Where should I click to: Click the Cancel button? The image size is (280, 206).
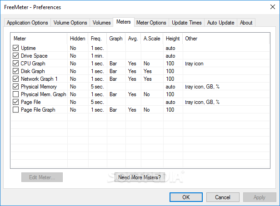click(x=223, y=197)
